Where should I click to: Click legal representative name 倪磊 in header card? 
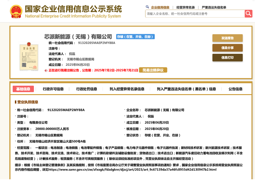(72, 54)
